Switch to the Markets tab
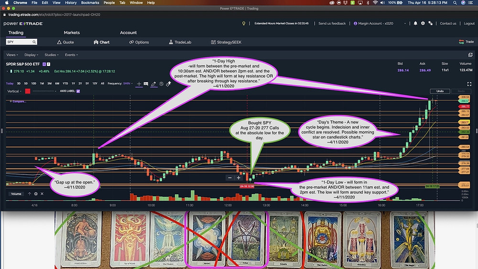This screenshot has width=478, height=269. (72, 32)
